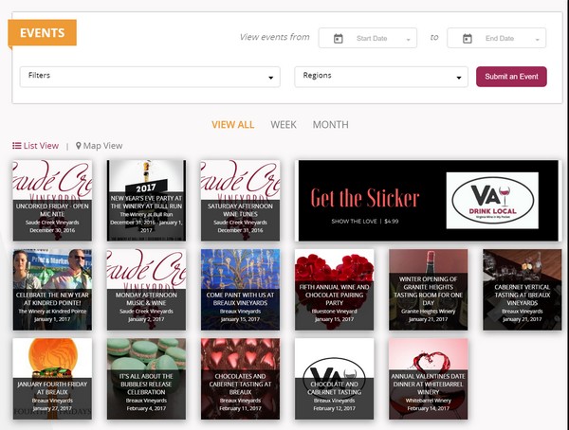Image resolution: width=569 pixels, height=430 pixels.
Task: Open Fifth Annual Wine and Chocolate Pairing Party
Action: (334, 289)
